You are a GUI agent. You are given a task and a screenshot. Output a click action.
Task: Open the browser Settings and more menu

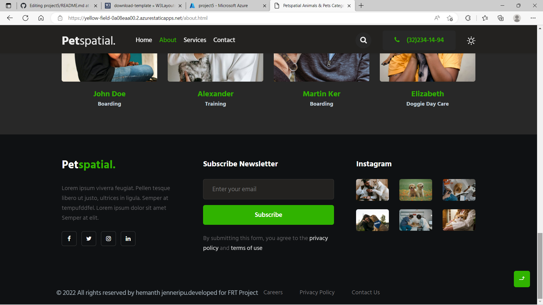click(533, 18)
